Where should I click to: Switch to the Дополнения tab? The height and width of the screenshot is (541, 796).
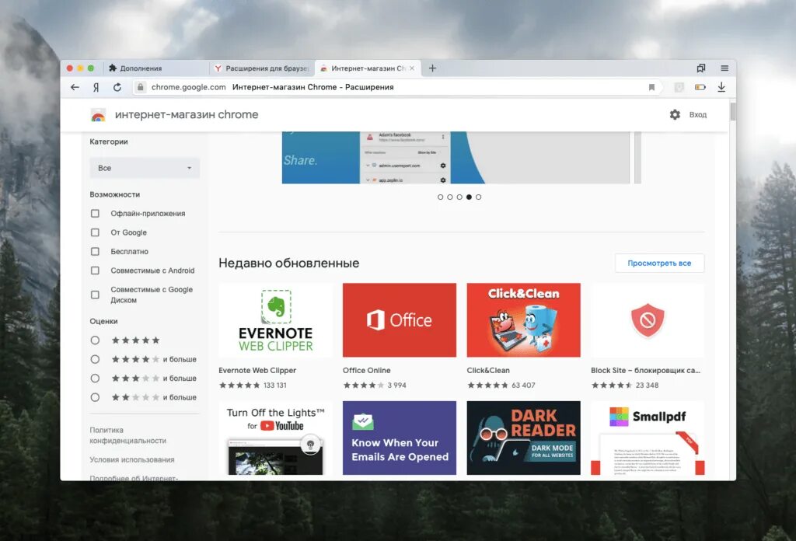coord(156,68)
